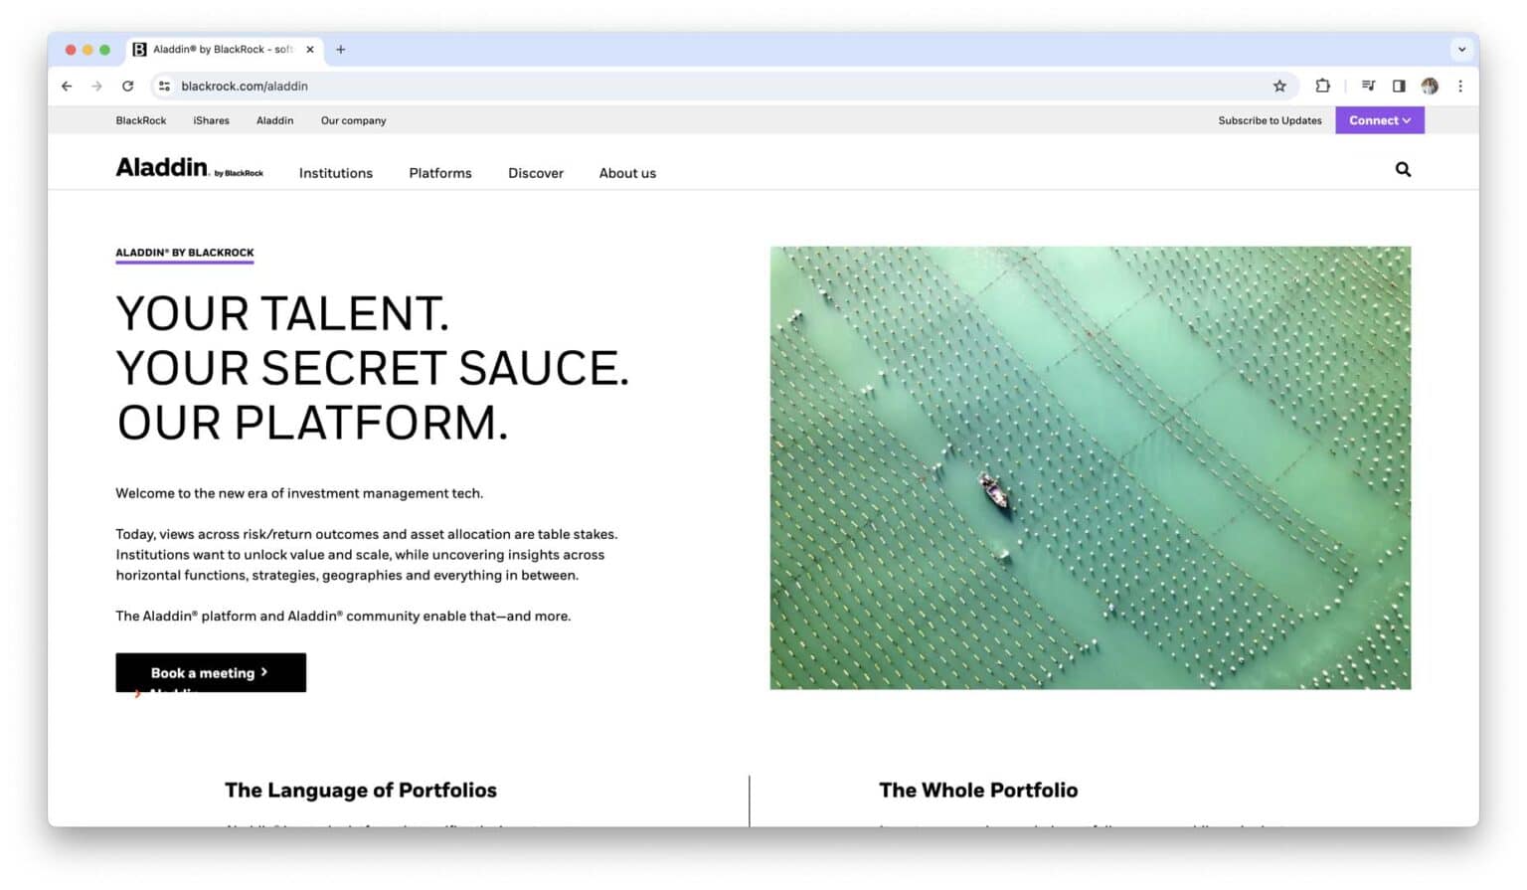
Task: Select the Aladdin by BlackRock browser tab
Action: click(219, 49)
